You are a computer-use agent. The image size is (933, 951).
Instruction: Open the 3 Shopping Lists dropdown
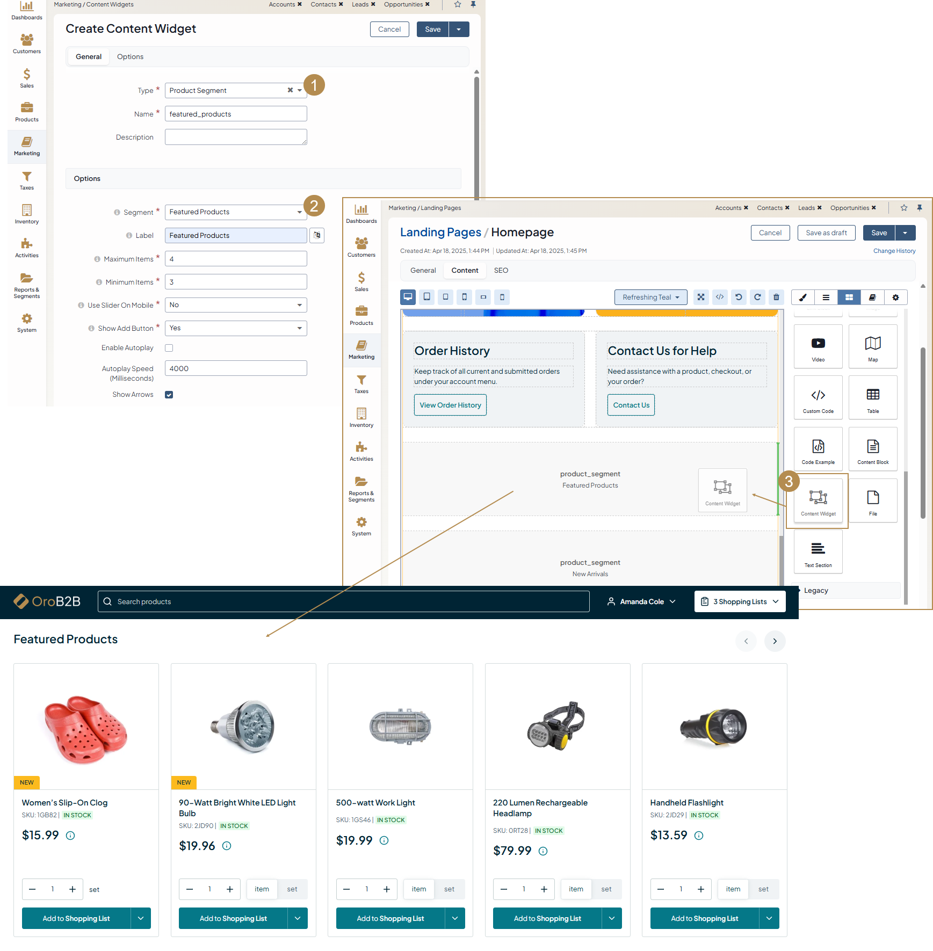[740, 602]
